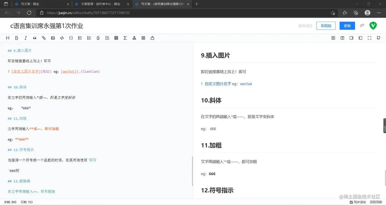Click the blue 更新 button

pyautogui.click(x=347, y=25)
